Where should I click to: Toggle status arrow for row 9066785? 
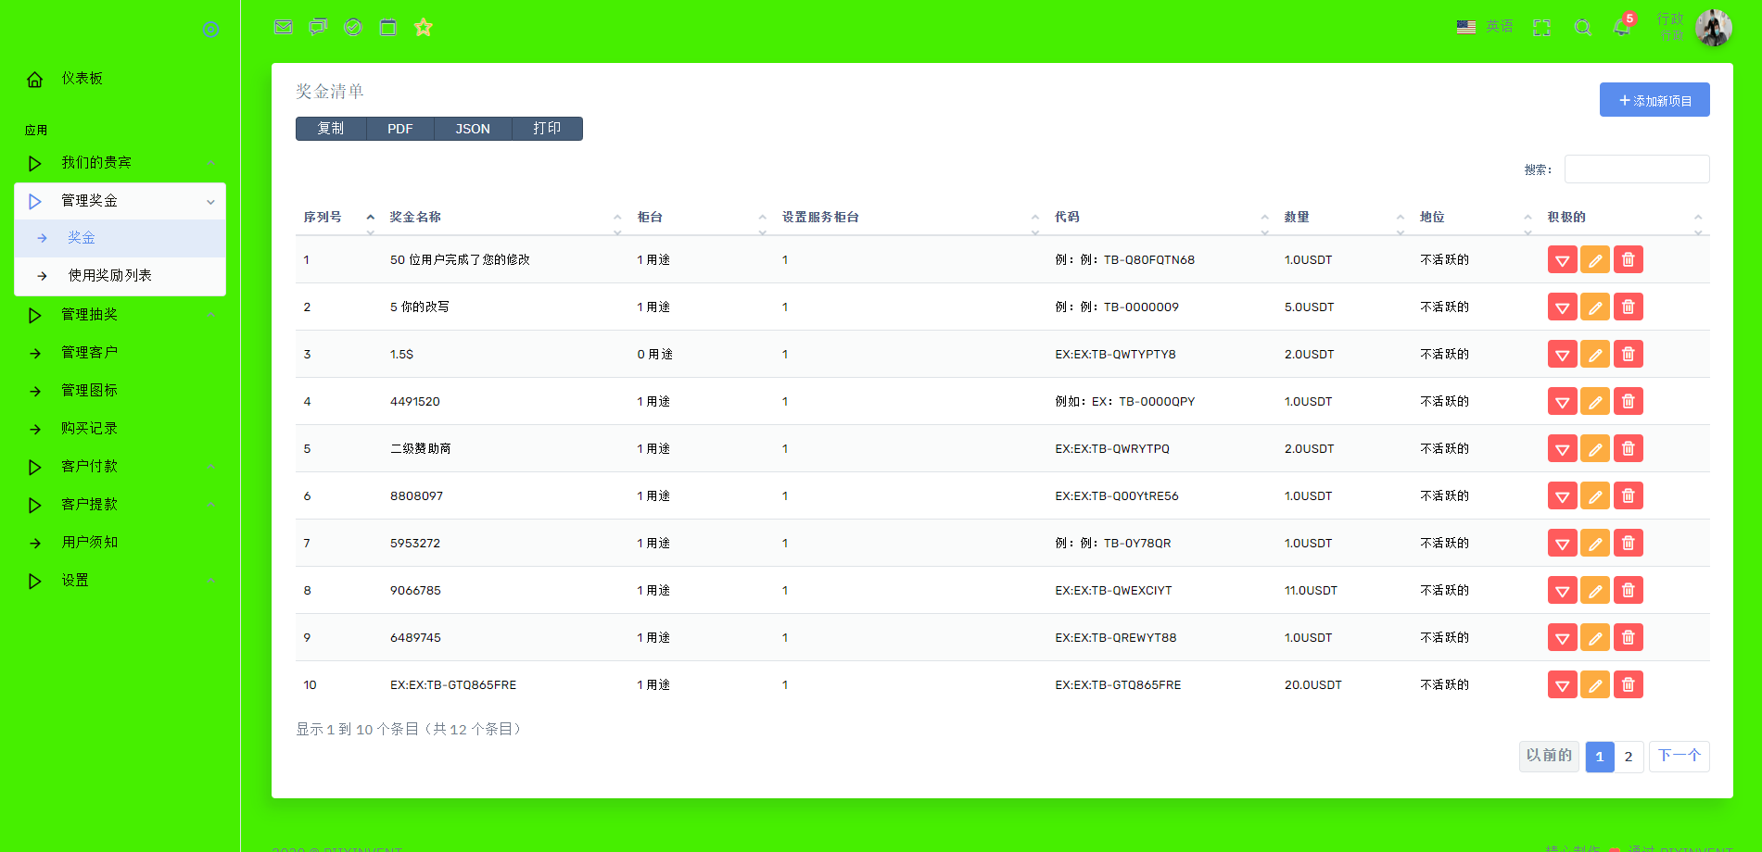(x=1562, y=591)
